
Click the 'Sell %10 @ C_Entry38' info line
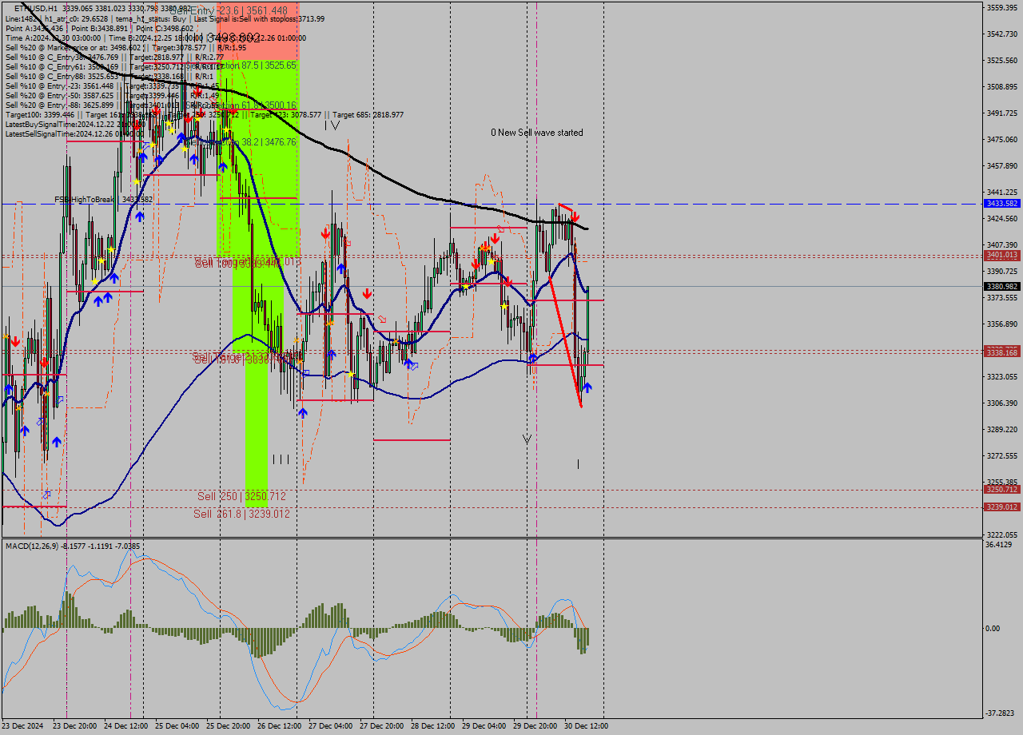click(113, 57)
